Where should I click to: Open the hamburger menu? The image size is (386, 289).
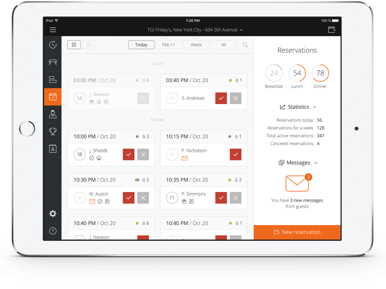53,30
